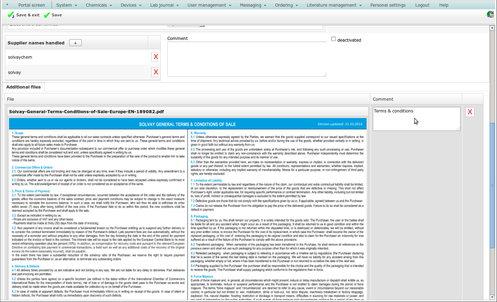Click the Save & exit green checkmark icon
This screenshot has height=302, width=497.
coord(11,15)
